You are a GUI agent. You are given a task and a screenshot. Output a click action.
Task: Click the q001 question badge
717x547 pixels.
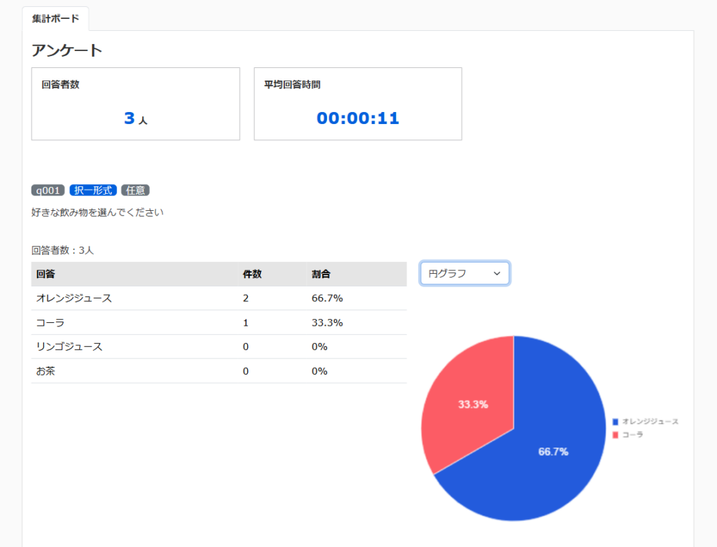pyautogui.click(x=48, y=191)
